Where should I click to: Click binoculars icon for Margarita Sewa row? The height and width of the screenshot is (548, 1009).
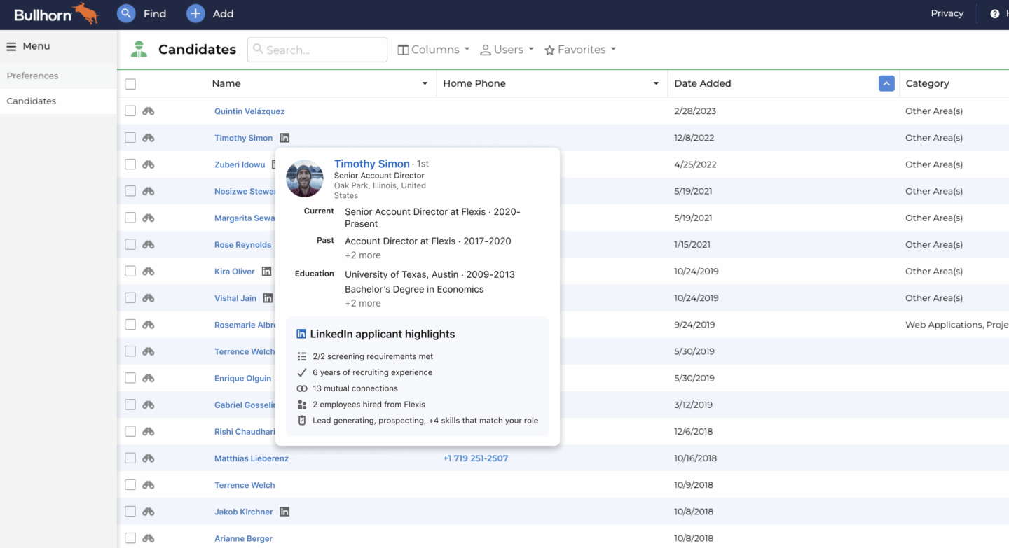148,218
